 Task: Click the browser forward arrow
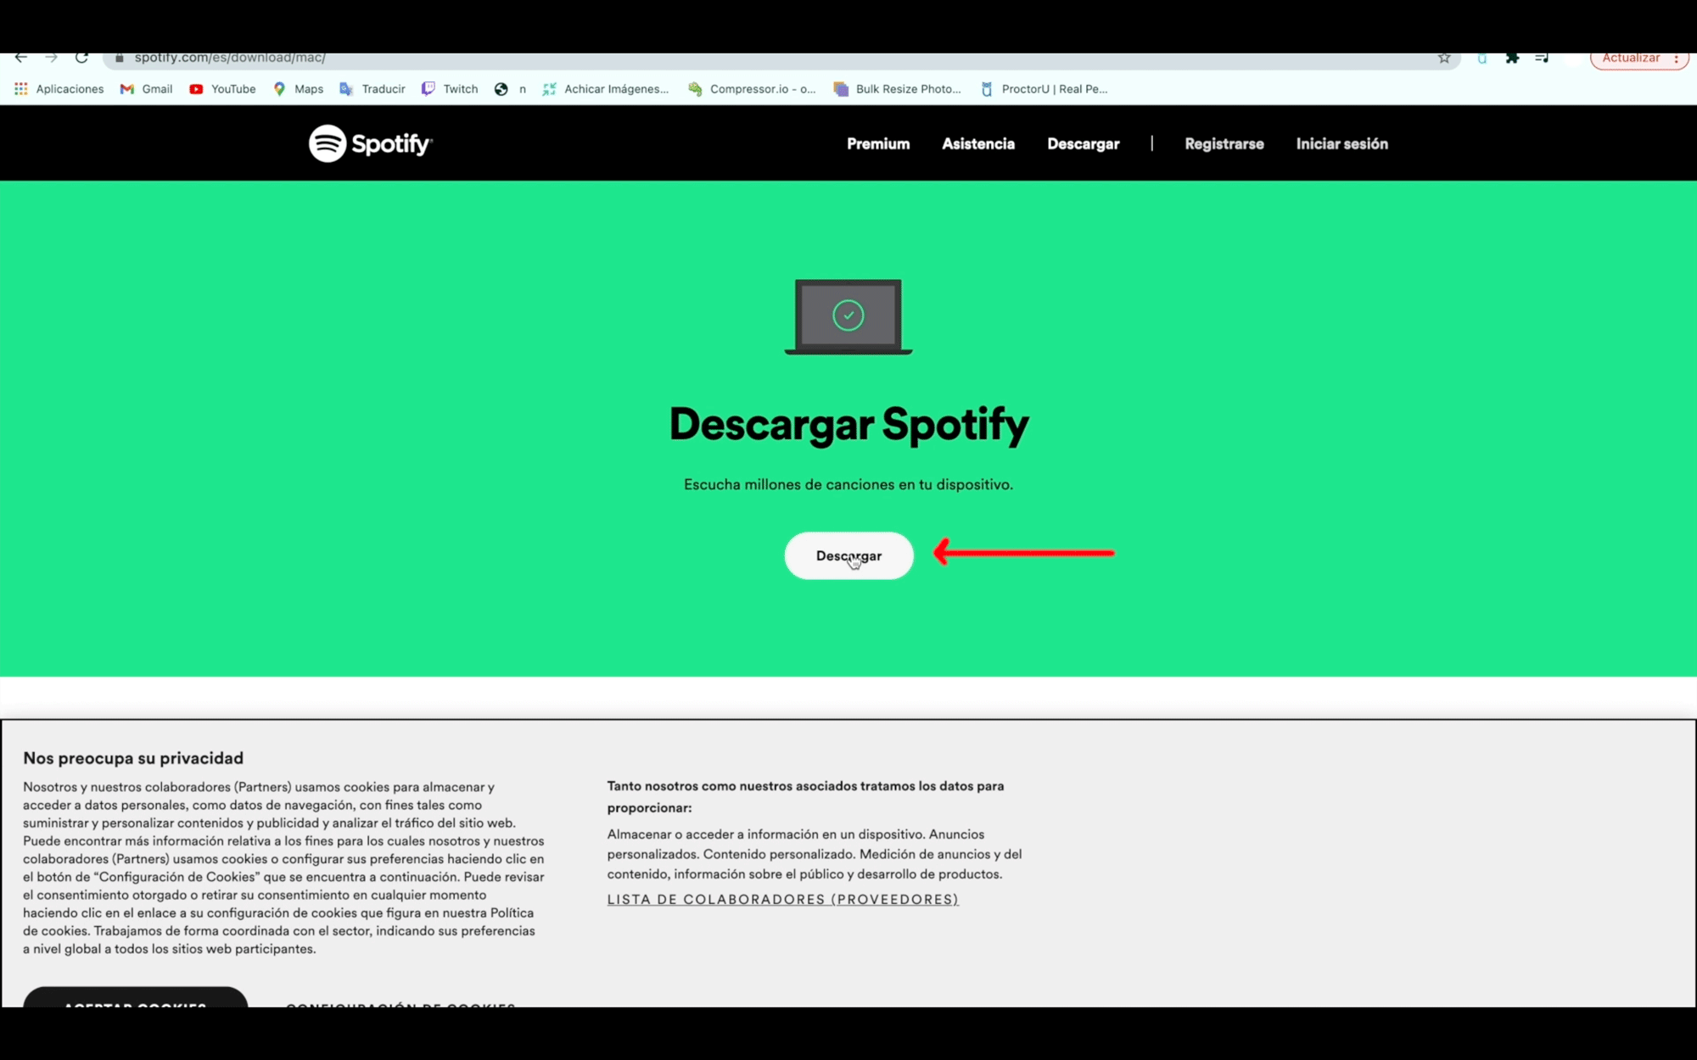(x=51, y=58)
